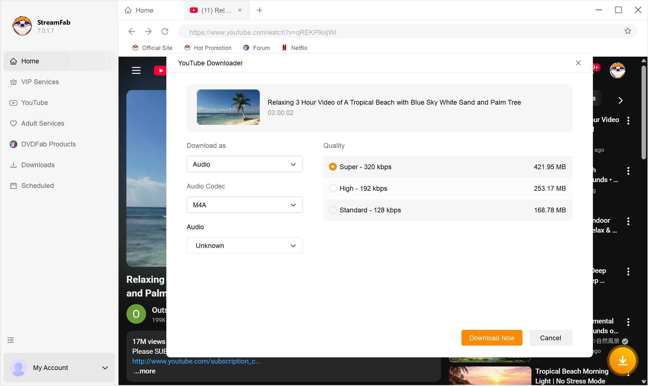Open a new browser tab
Image resolution: width=648 pixels, height=386 pixels.
(x=259, y=10)
